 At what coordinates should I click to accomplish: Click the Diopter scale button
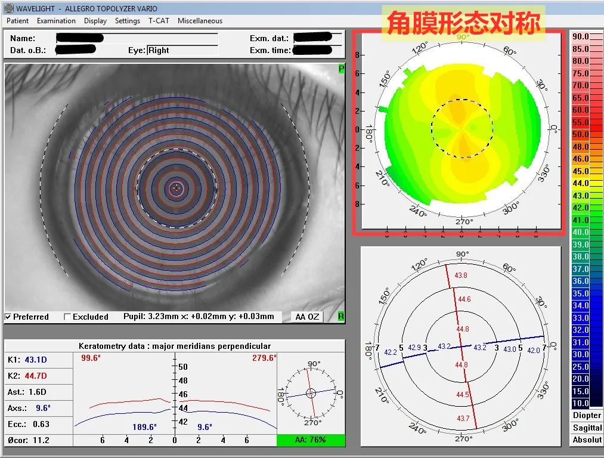(587, 415)
